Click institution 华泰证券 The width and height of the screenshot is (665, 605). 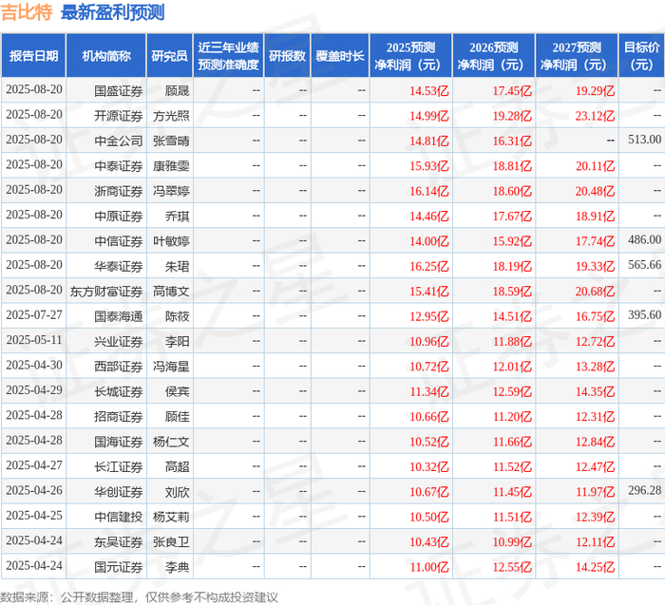tap(119, 266)
